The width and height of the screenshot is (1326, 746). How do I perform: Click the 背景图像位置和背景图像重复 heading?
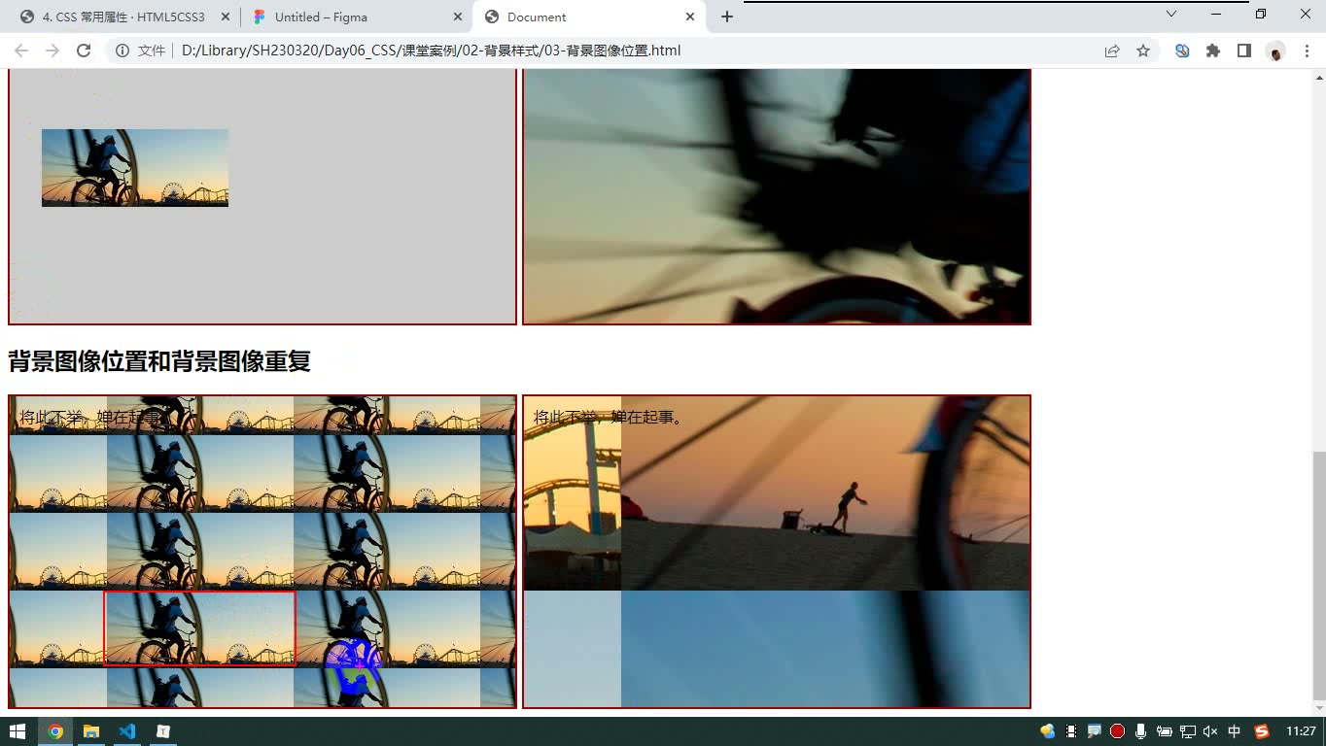159,361
